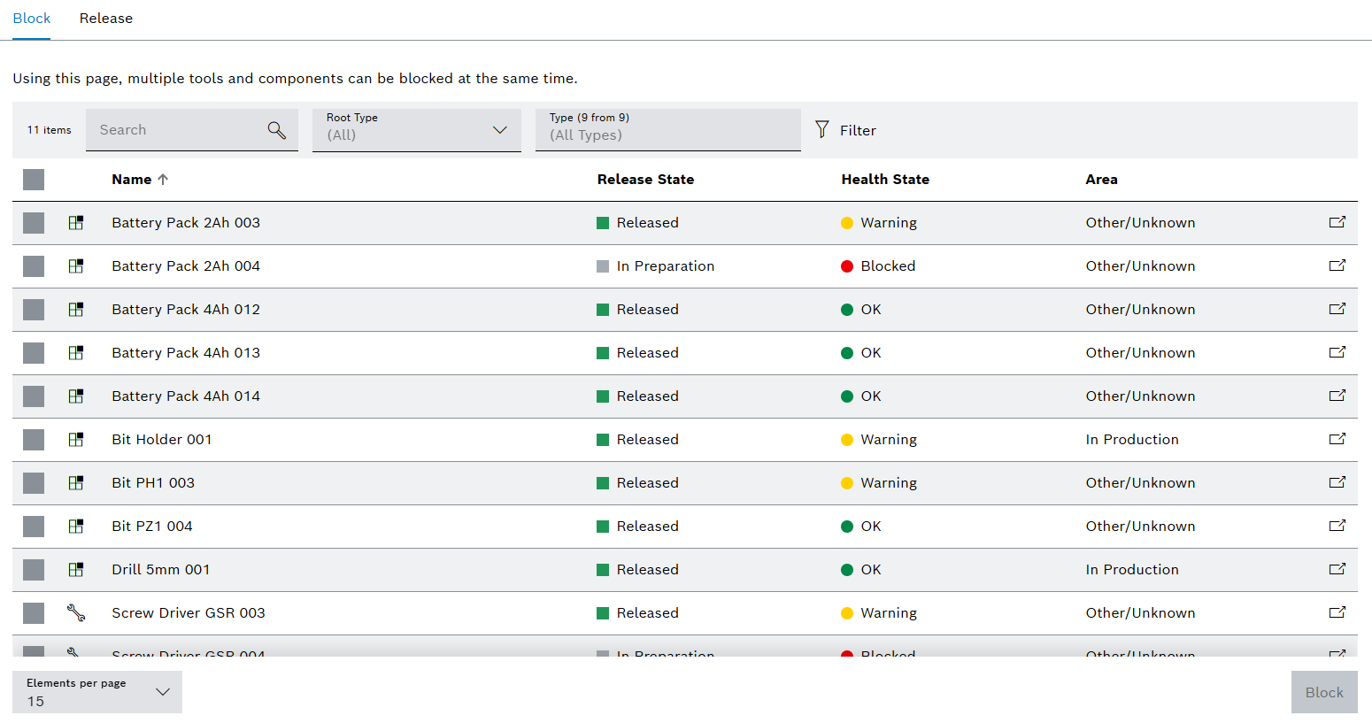
Task: Click component type icon for Battery Pack 4Ah 013
Action: pos(76,353)
